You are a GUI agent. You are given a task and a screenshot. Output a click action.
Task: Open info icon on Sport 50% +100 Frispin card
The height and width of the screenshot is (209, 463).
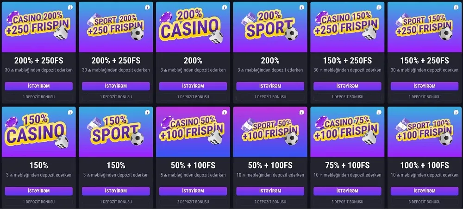pyautogui.click(x=302, y=112)
